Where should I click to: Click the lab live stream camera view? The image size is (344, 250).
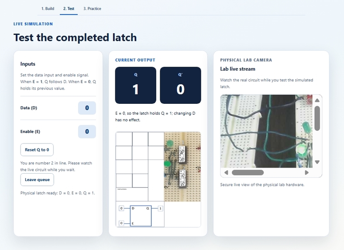click(266, 131)
